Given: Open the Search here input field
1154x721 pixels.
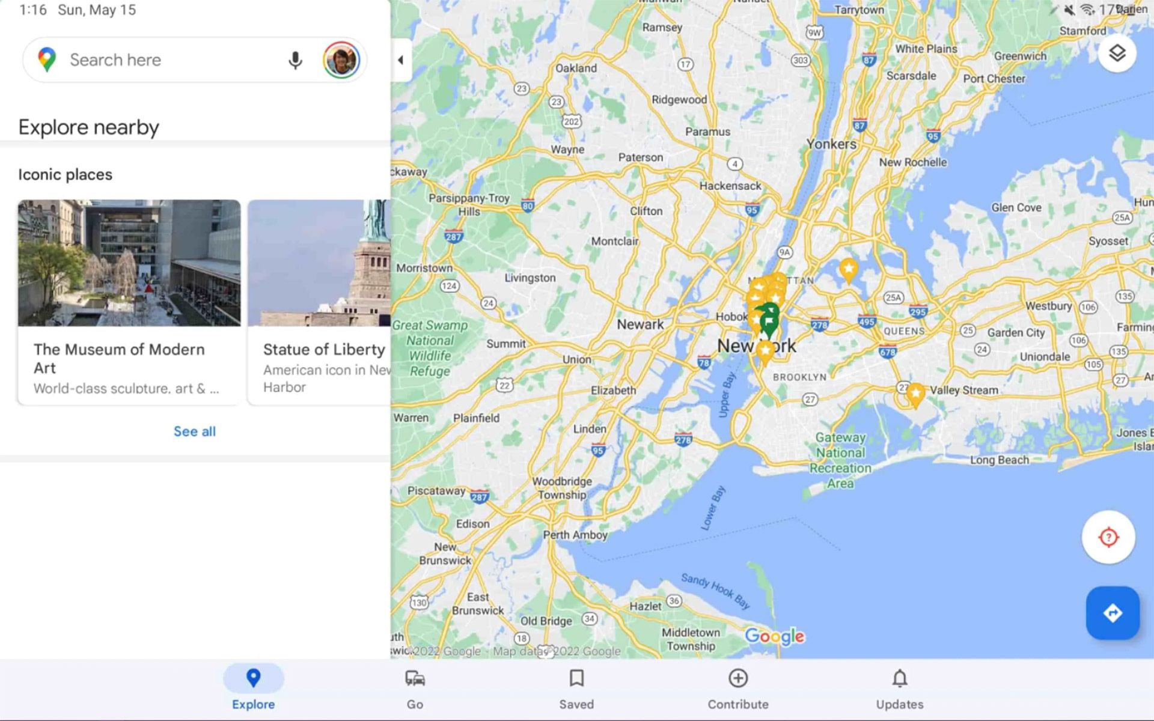Looking at the screenshot, I should (x=166, y=60).
